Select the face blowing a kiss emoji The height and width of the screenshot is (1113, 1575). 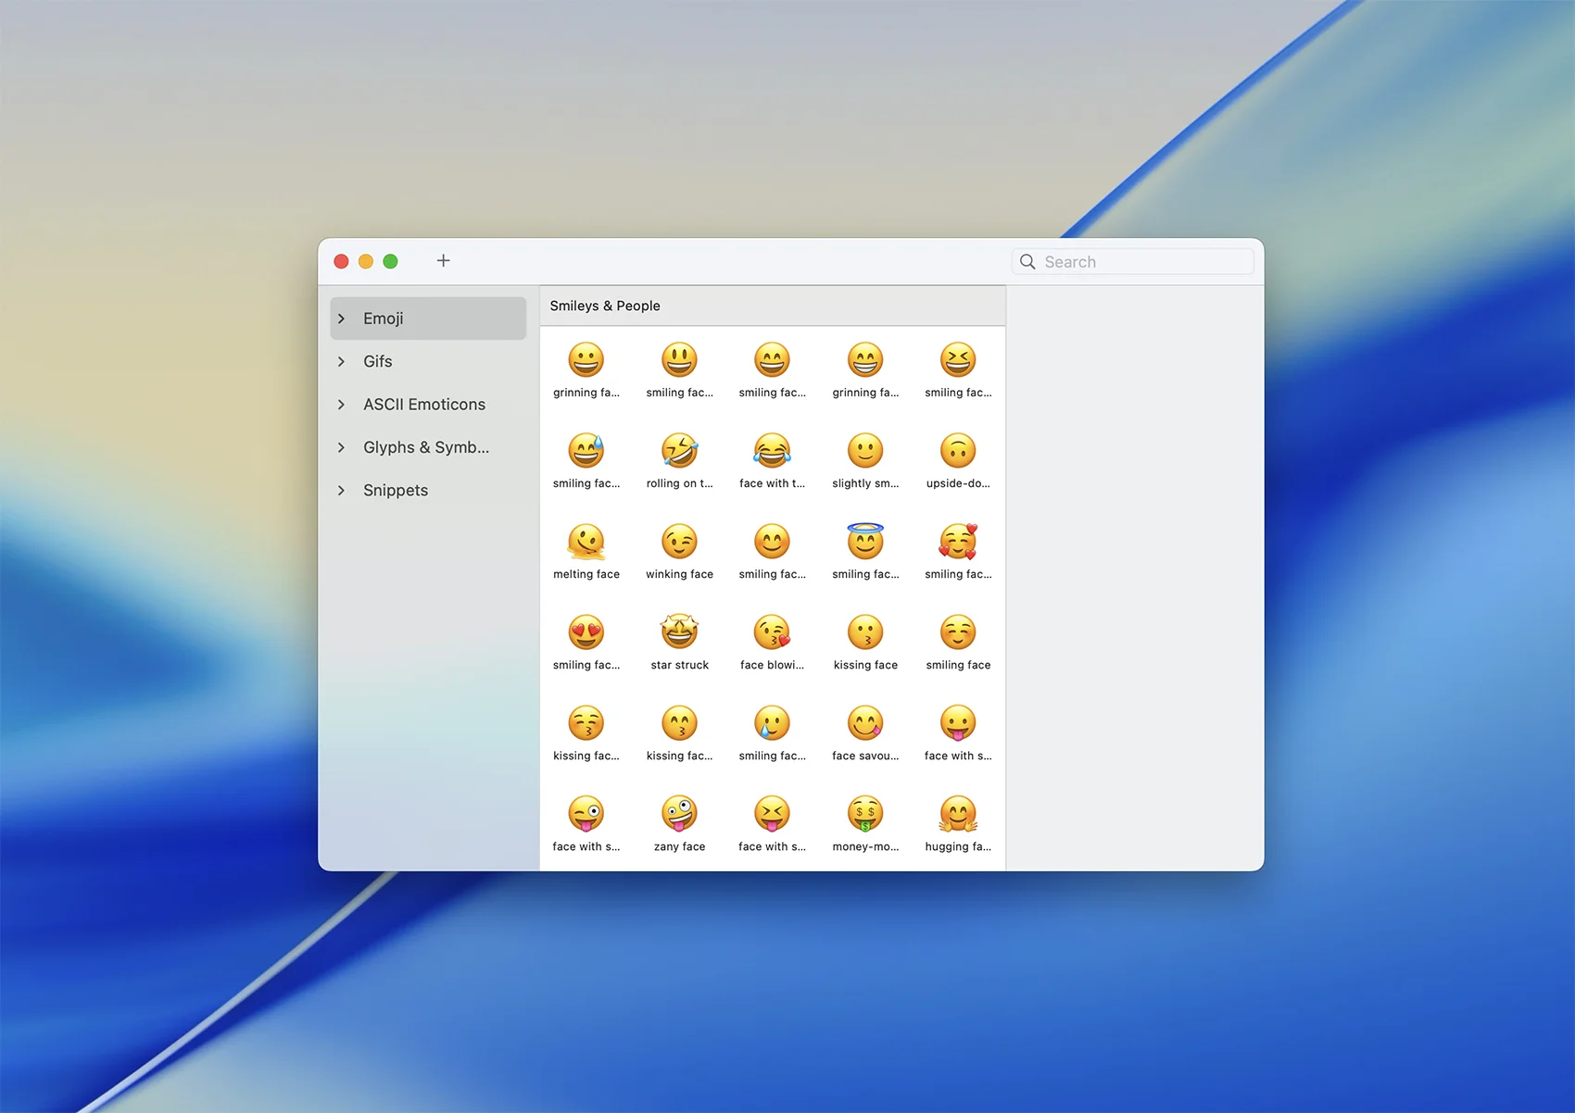pos(772,633)
